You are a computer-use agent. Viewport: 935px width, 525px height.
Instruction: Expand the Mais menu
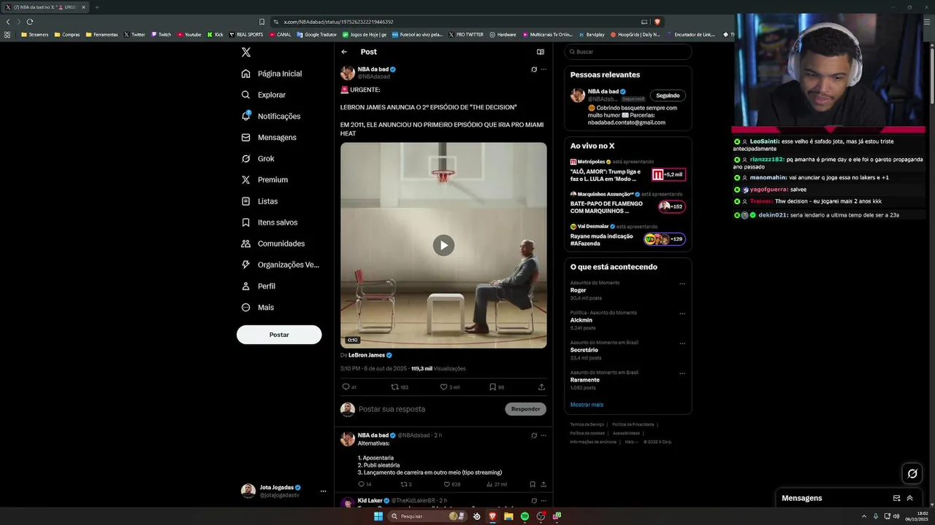coord(258,307)
